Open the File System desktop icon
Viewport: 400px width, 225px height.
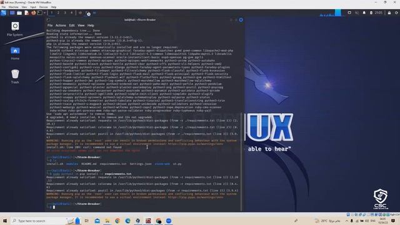15,29
